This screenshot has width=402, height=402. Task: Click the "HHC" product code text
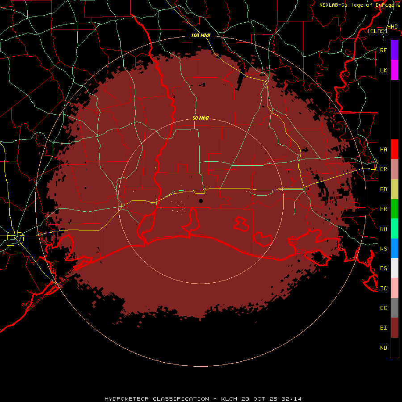pyautogui.click(x=392, y=26)
